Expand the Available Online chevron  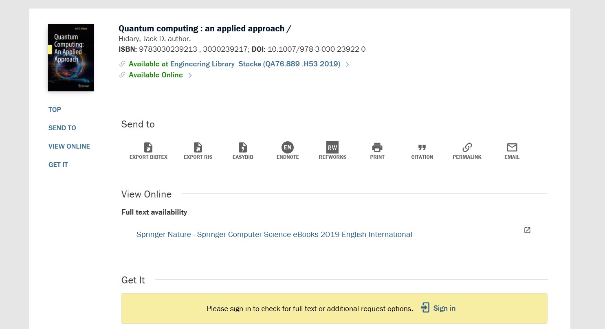(x=190, y=75)
